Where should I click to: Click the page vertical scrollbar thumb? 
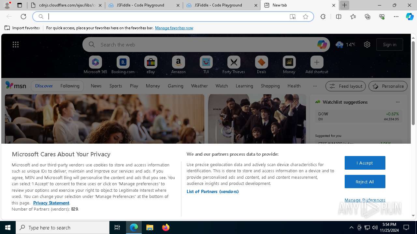click(413, 83)
